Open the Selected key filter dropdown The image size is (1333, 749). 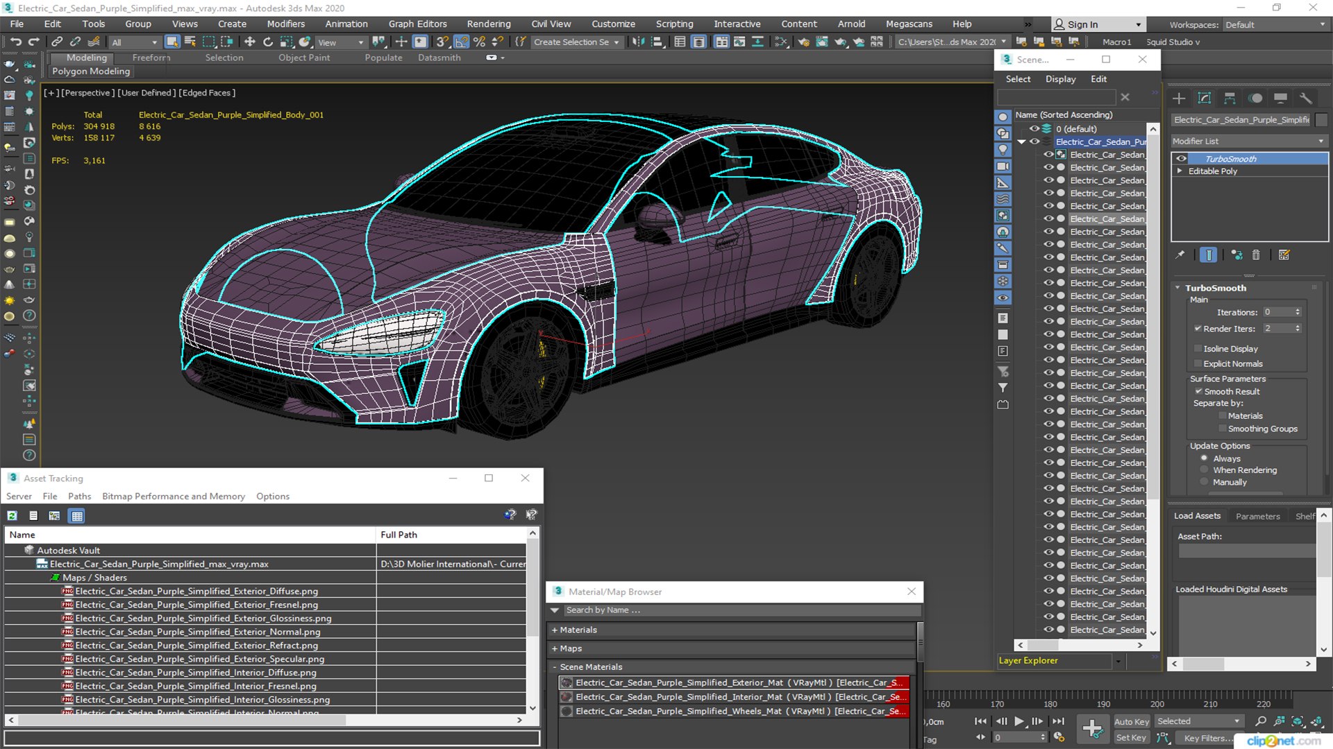(x=1198, y=722)
